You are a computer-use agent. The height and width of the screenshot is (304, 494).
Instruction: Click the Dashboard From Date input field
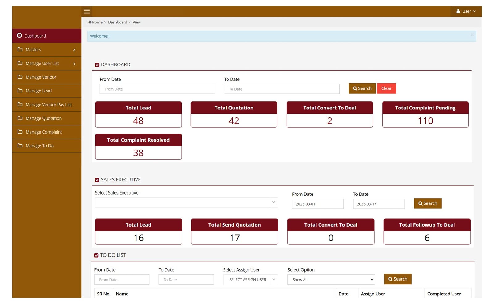point(157,89)
